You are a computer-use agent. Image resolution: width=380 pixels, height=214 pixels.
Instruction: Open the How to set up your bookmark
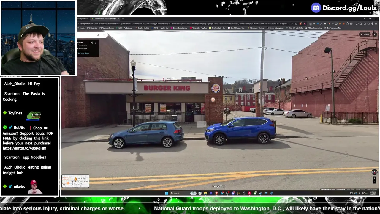click(275, 28)
